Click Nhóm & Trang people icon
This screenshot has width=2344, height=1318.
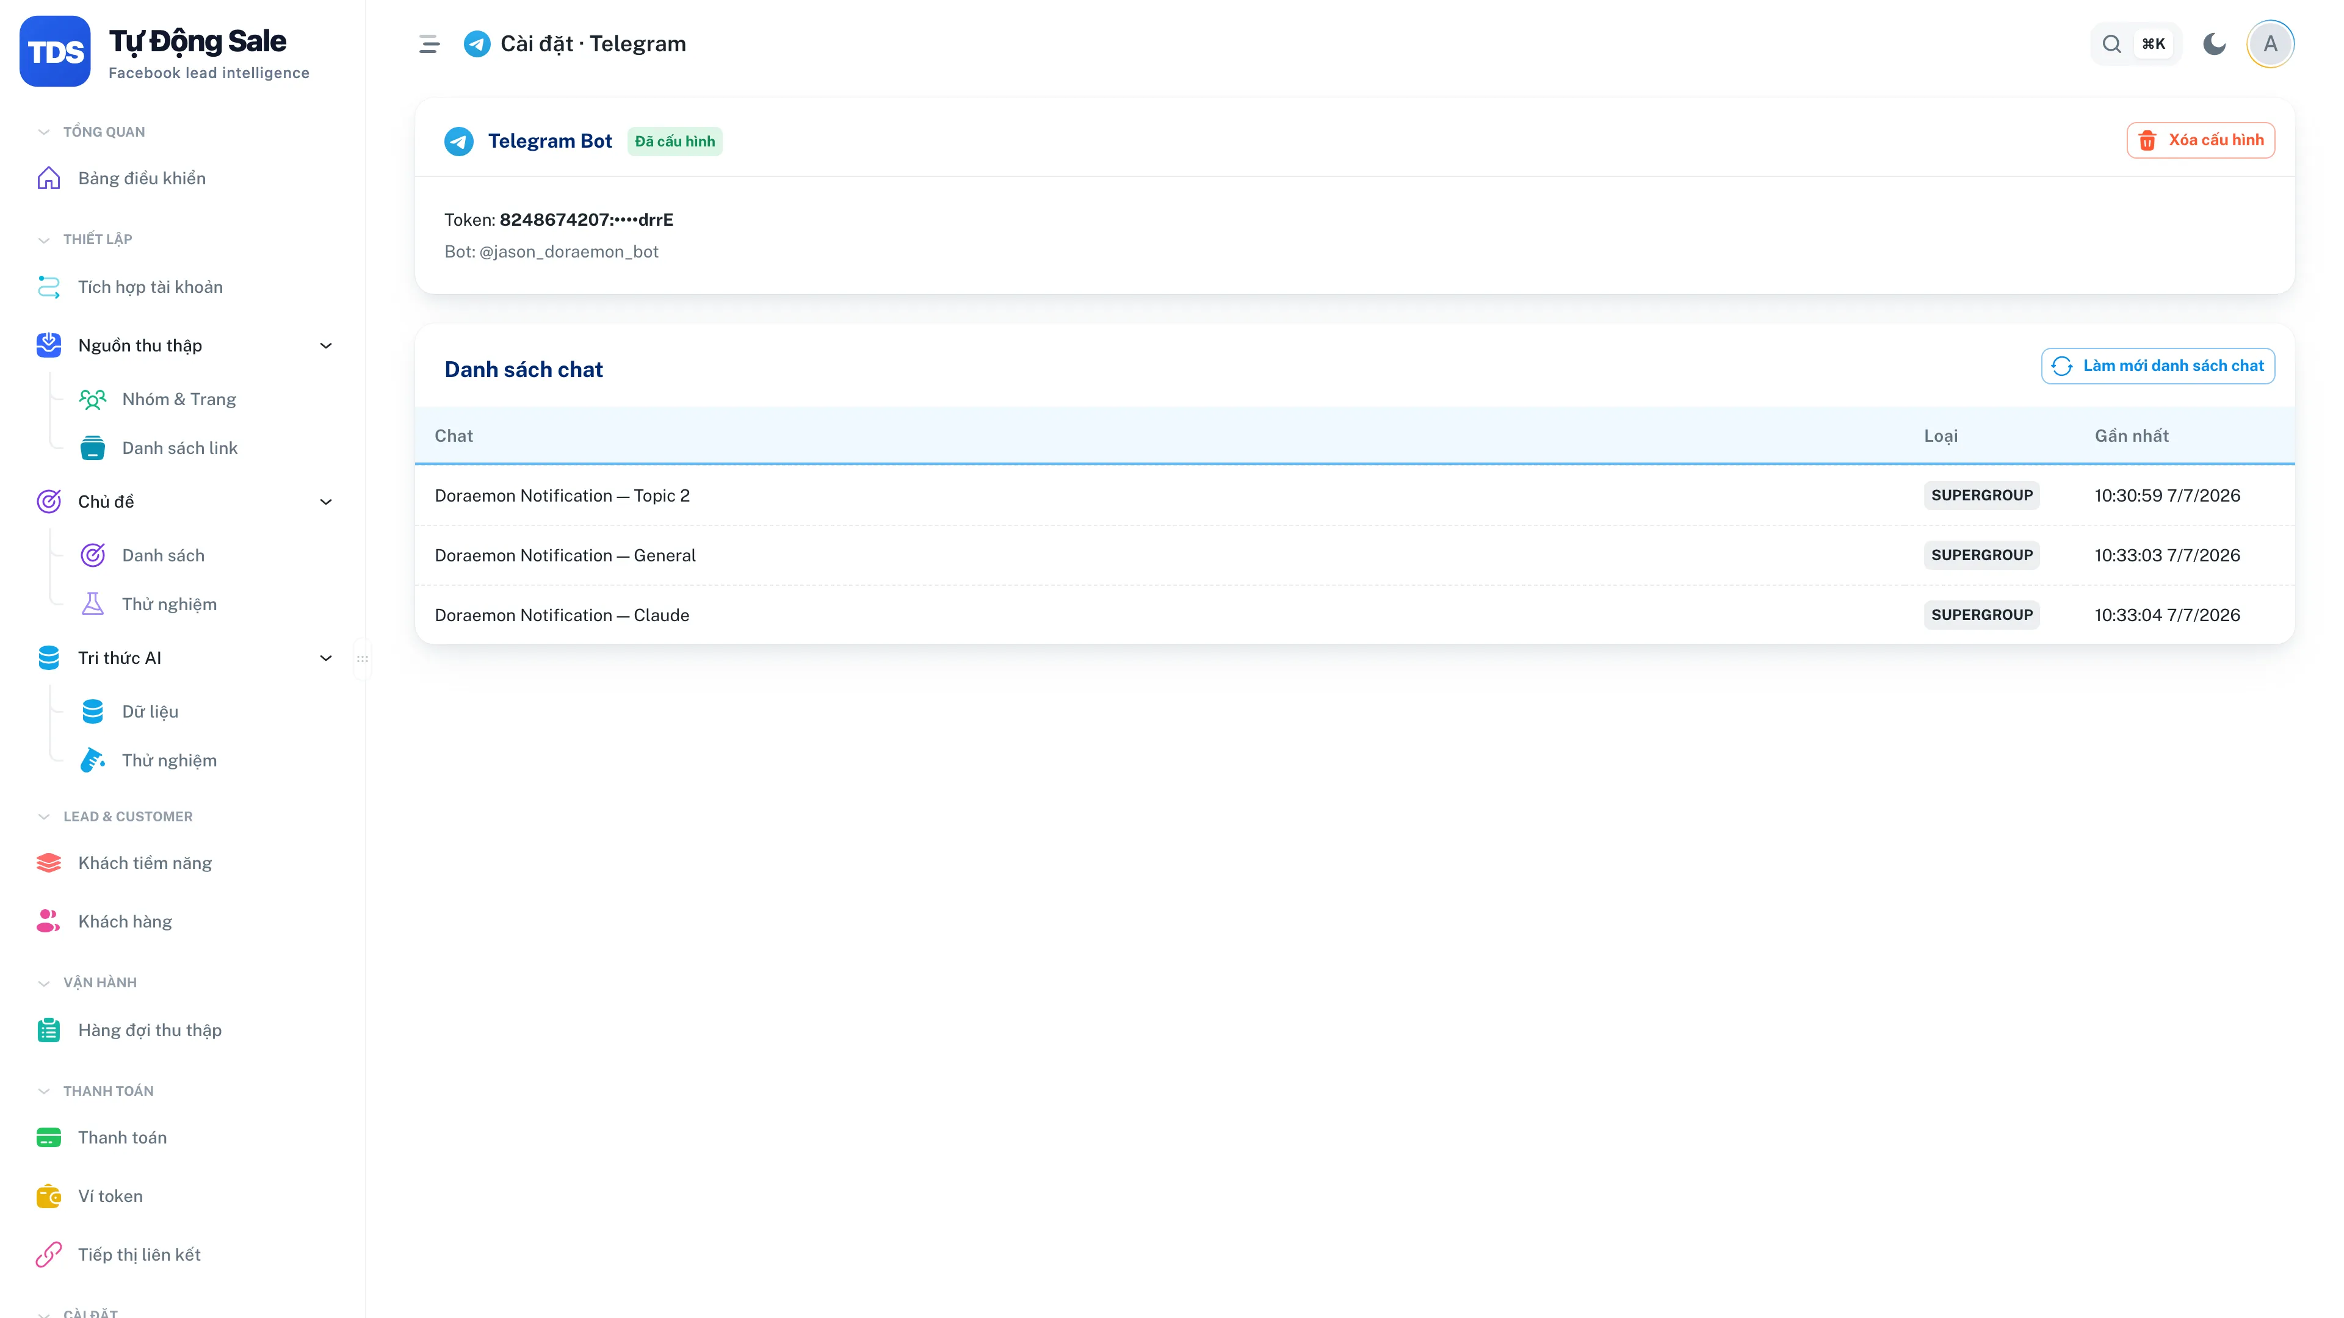(x=93, y=399)
